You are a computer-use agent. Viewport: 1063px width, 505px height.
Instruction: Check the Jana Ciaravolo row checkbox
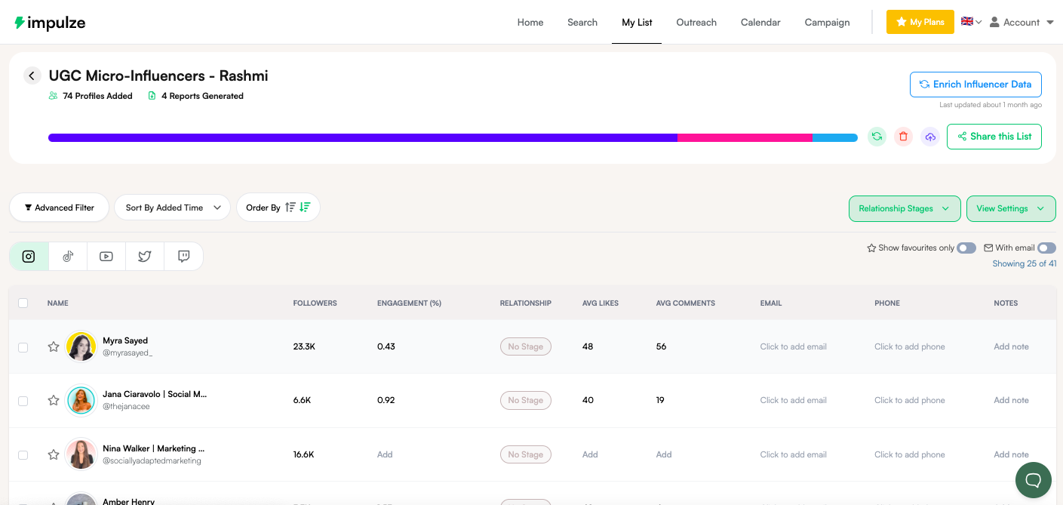click(23, 401)
